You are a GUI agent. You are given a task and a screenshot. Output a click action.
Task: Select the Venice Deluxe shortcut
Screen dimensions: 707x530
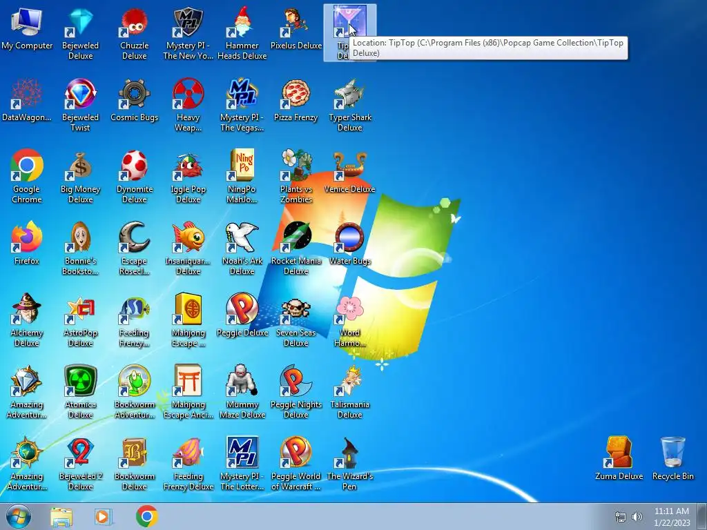350,173
